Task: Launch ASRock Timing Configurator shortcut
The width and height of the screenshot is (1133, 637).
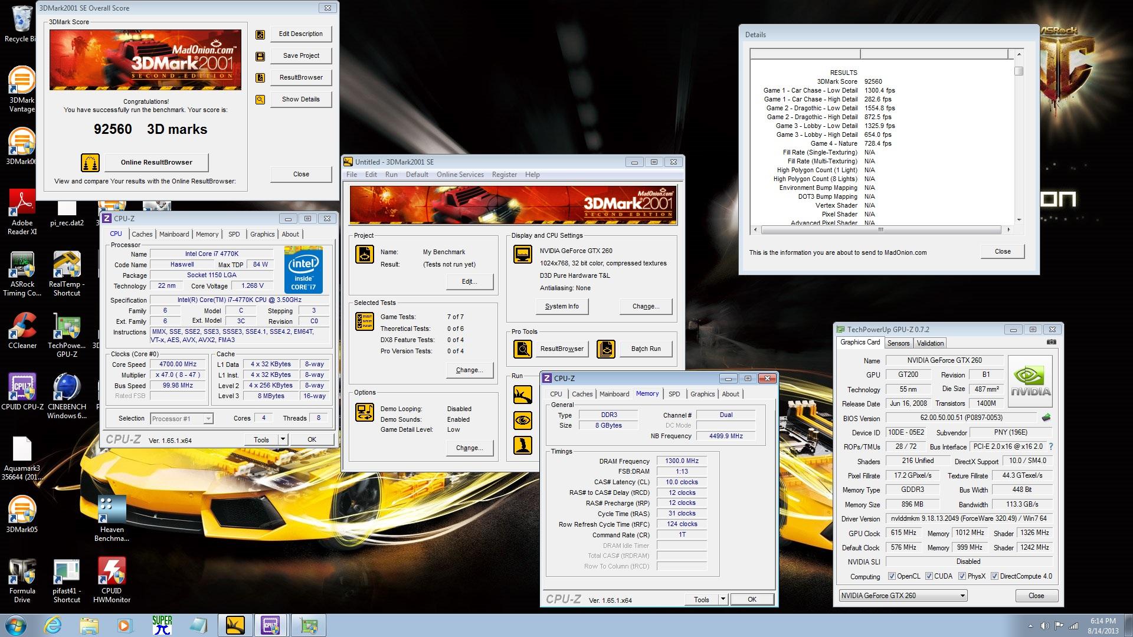Action: [22, 274]
